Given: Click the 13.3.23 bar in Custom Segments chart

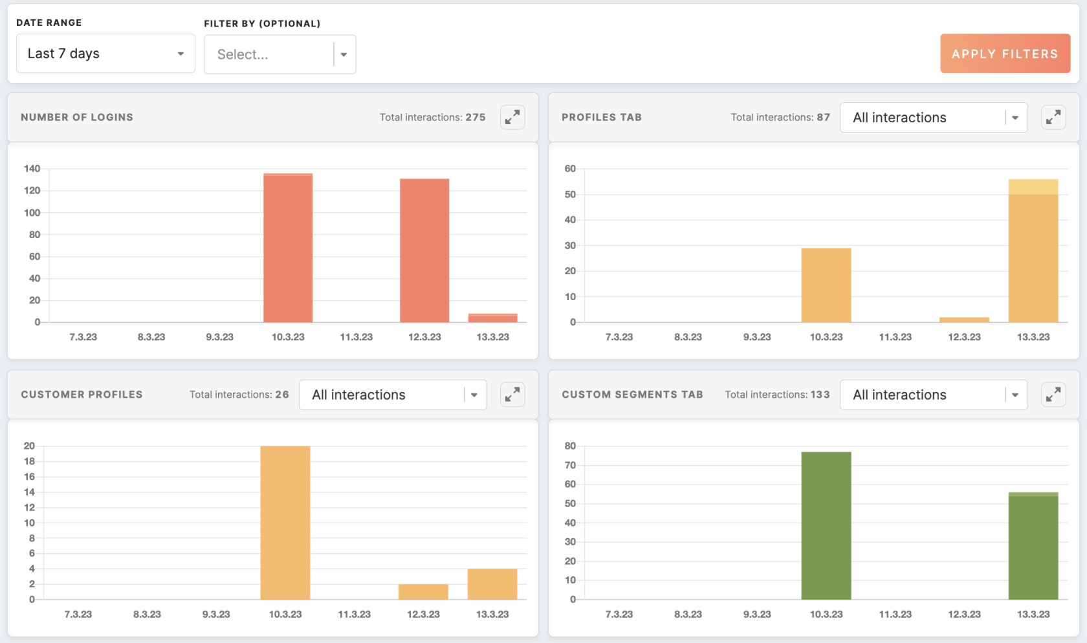Looking at the screenshot, I should click(1033, 546).
